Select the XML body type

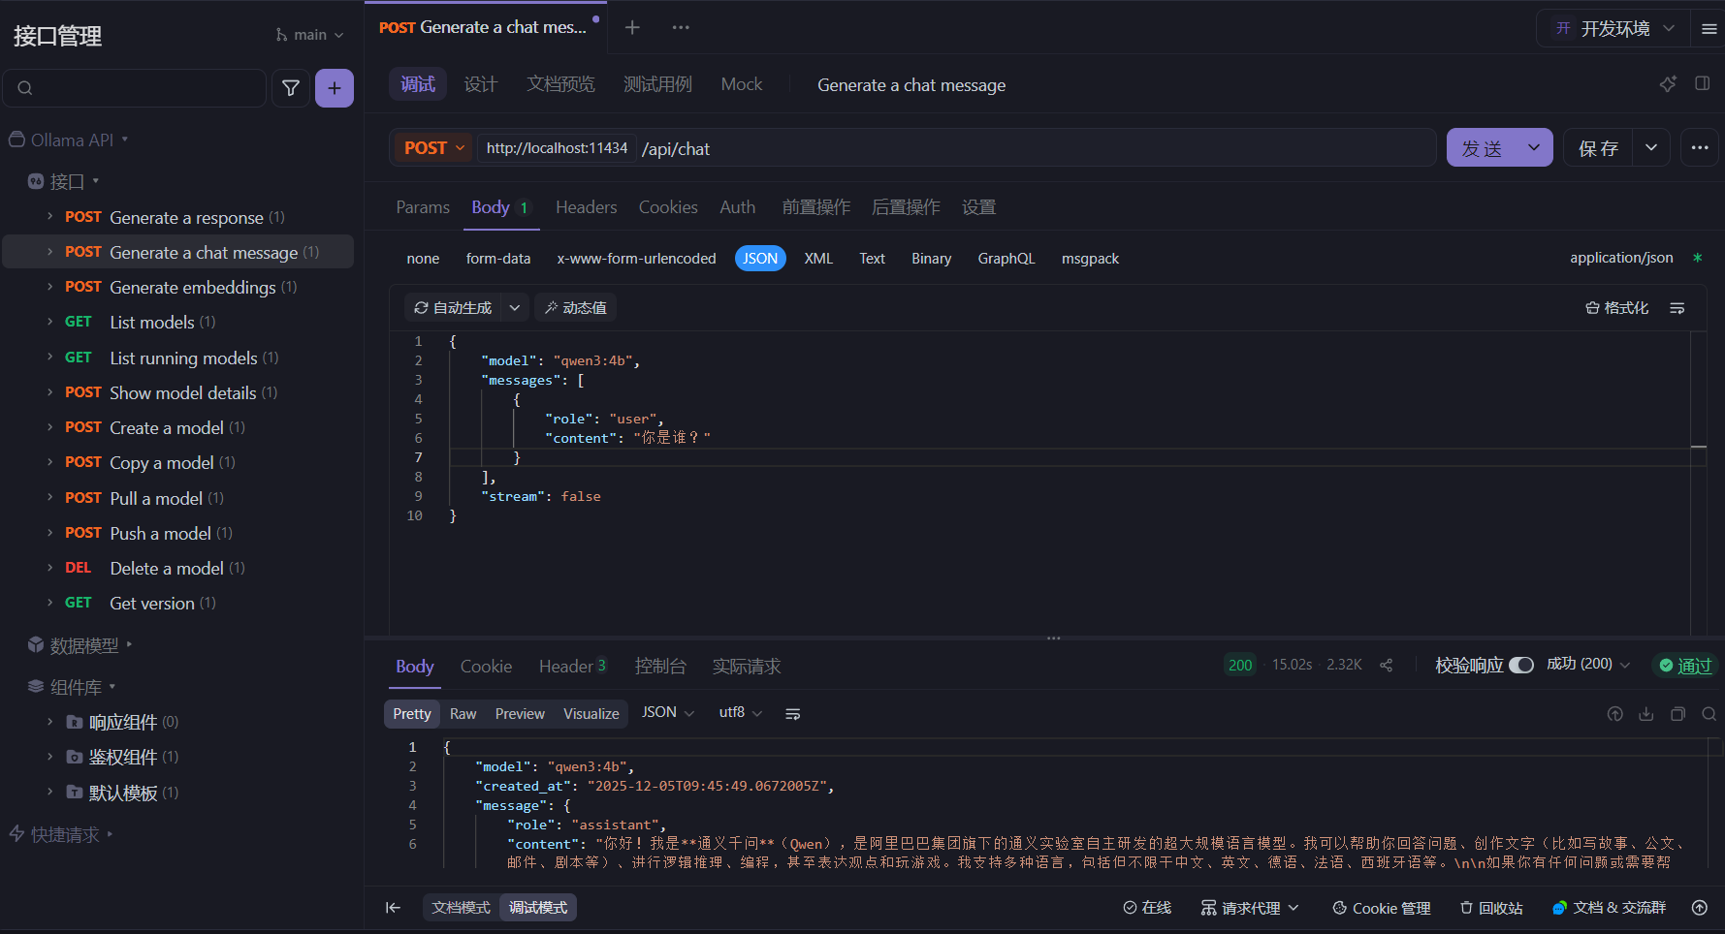[818, 259]
